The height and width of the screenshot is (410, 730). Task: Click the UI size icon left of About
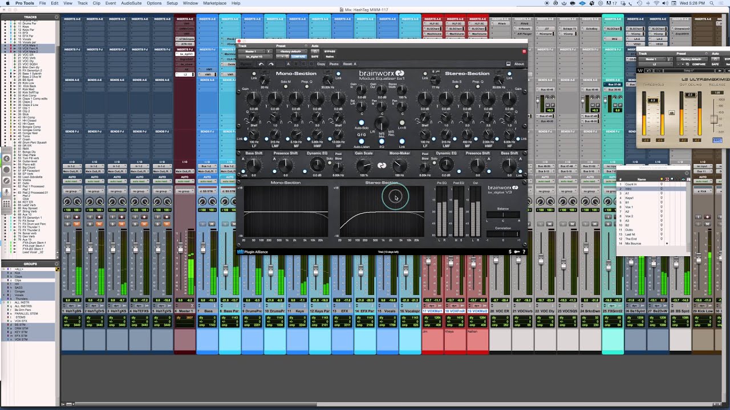pos(508,64)
